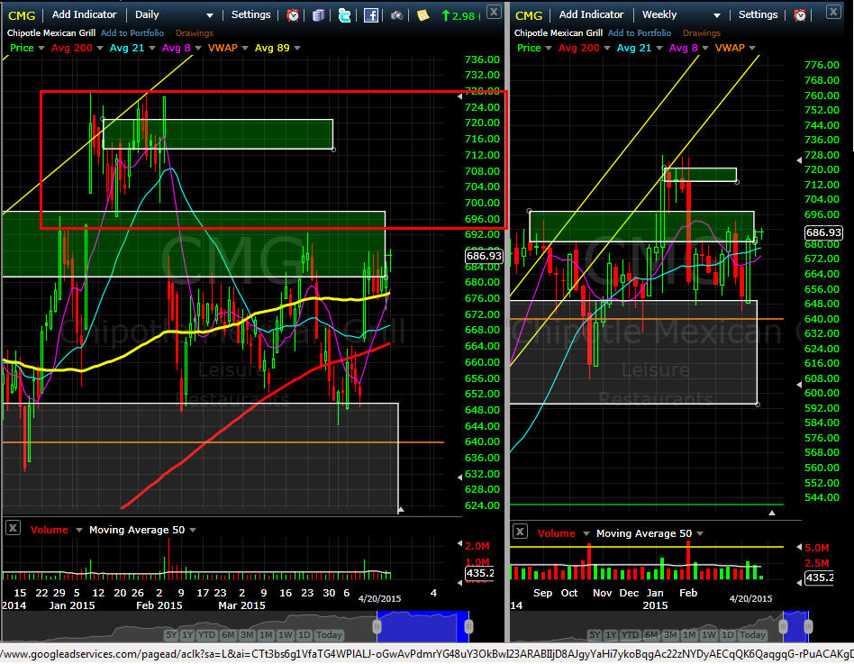Select 1D range in daily chart
Image resolution: width=854 pixels, height=664 pixels.
304,634
